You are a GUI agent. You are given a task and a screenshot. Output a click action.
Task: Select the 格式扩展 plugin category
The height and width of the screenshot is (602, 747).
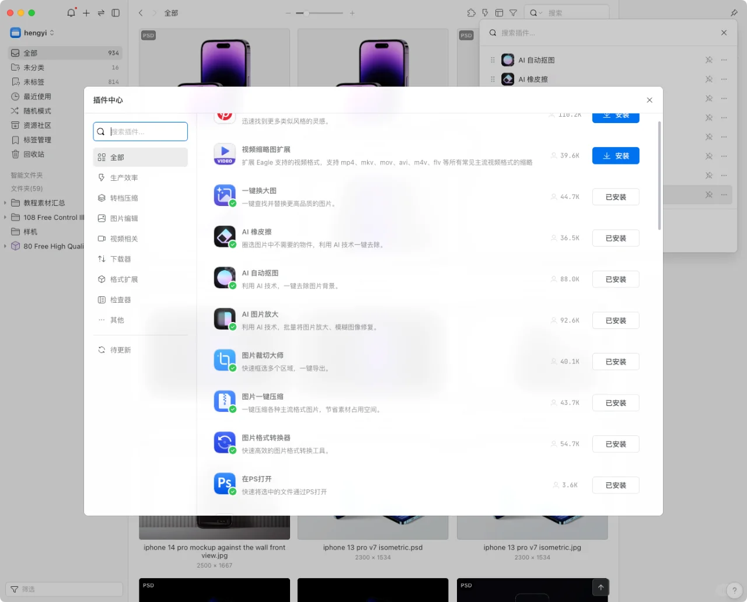[140, 279]
